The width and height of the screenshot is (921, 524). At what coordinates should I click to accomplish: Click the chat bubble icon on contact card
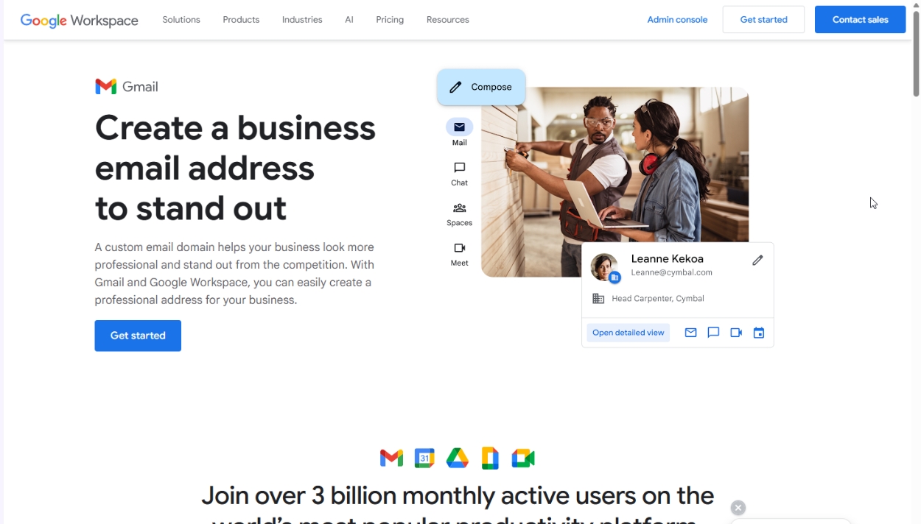tap(713, 333)
